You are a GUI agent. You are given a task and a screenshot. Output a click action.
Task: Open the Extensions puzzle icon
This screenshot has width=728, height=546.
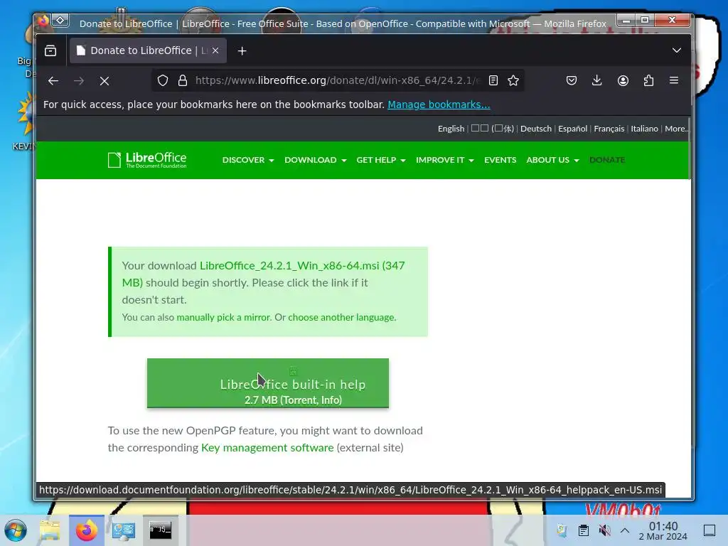pyautogui.click(x=648, y=80)
